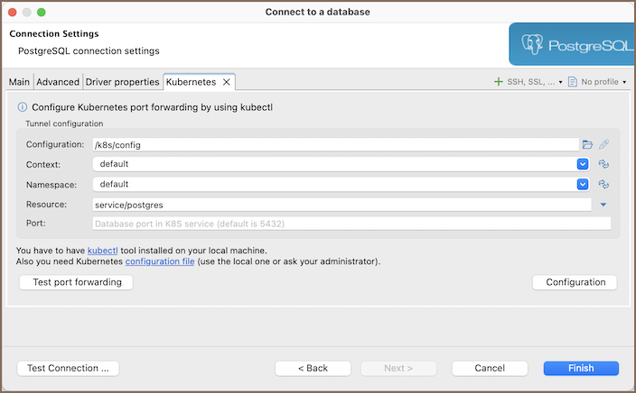Click the folder icon to browse config file
This screenshot has width=636, height=393.
click(x=587, y=144)
